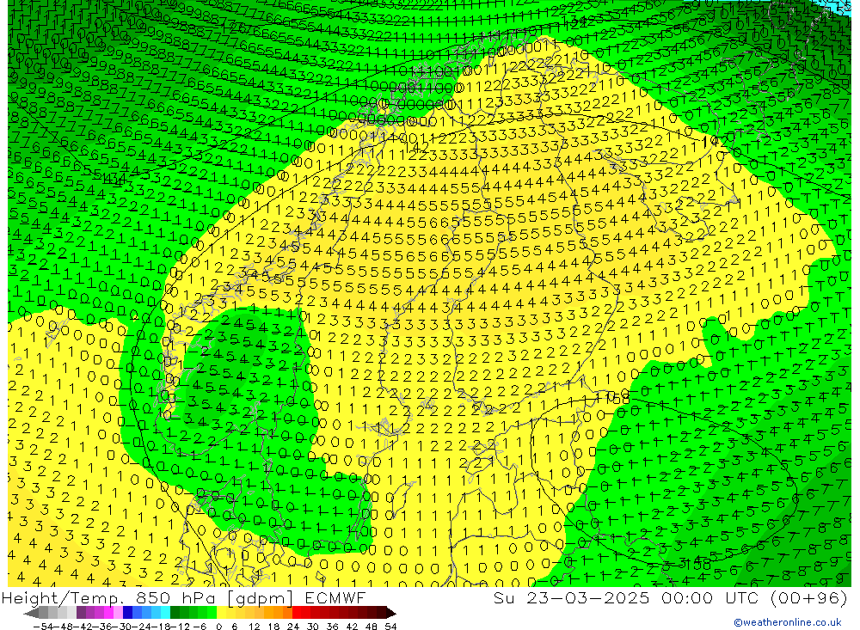Click the gray left arrow end of the color scale
The height and width of the screenshot is (630, 860).
32,613
